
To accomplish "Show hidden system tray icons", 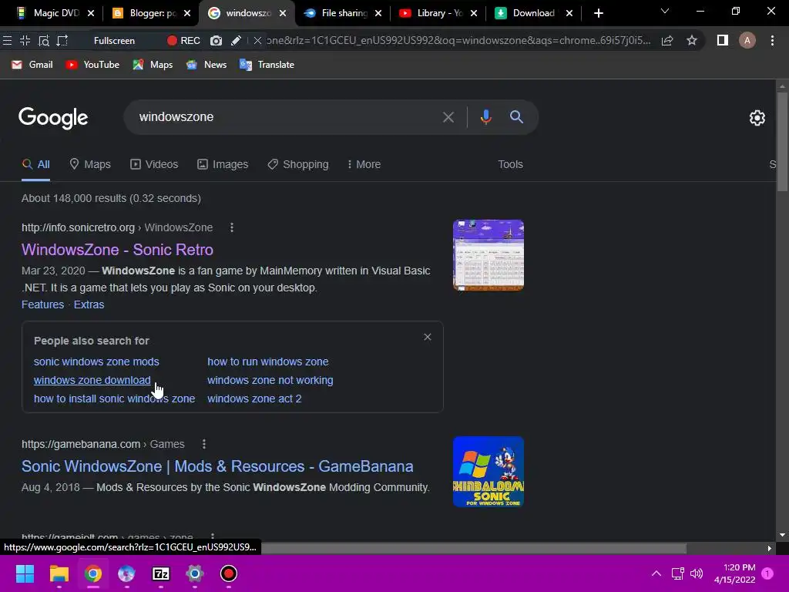I will pos(656,573).
